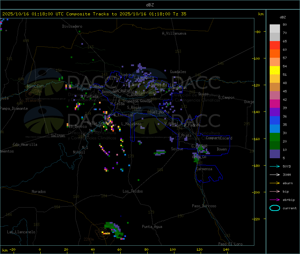Click the A_Villanueva map label

[x=174, y=33]
